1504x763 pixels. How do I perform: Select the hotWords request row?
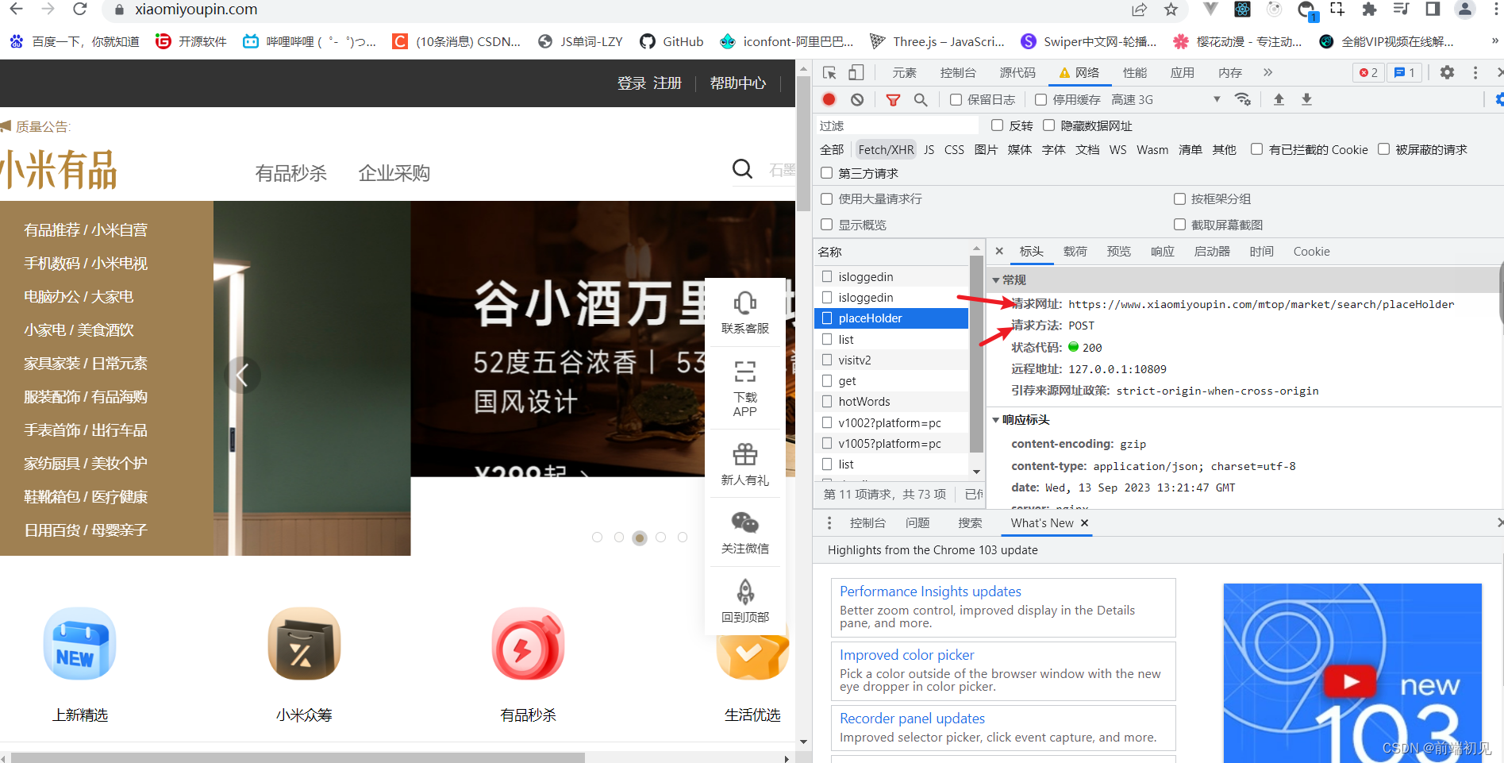[891, 402]
